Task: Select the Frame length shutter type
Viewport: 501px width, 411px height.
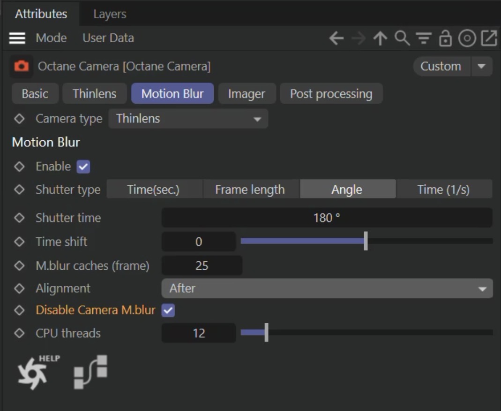Action: [250, 190]
